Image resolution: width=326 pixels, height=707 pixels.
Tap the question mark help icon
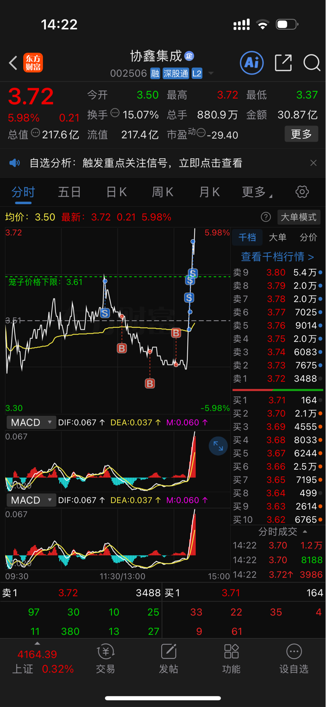coord(266,217)
